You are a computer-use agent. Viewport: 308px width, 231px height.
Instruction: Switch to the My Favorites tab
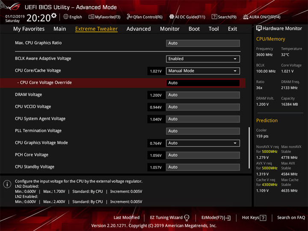point(29,29)
